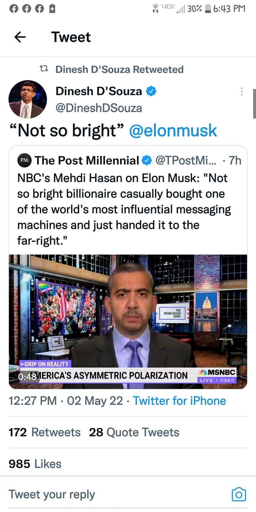256x512 pixels.
Task: View the 28 Quote Tweets list
Action: 134,432
